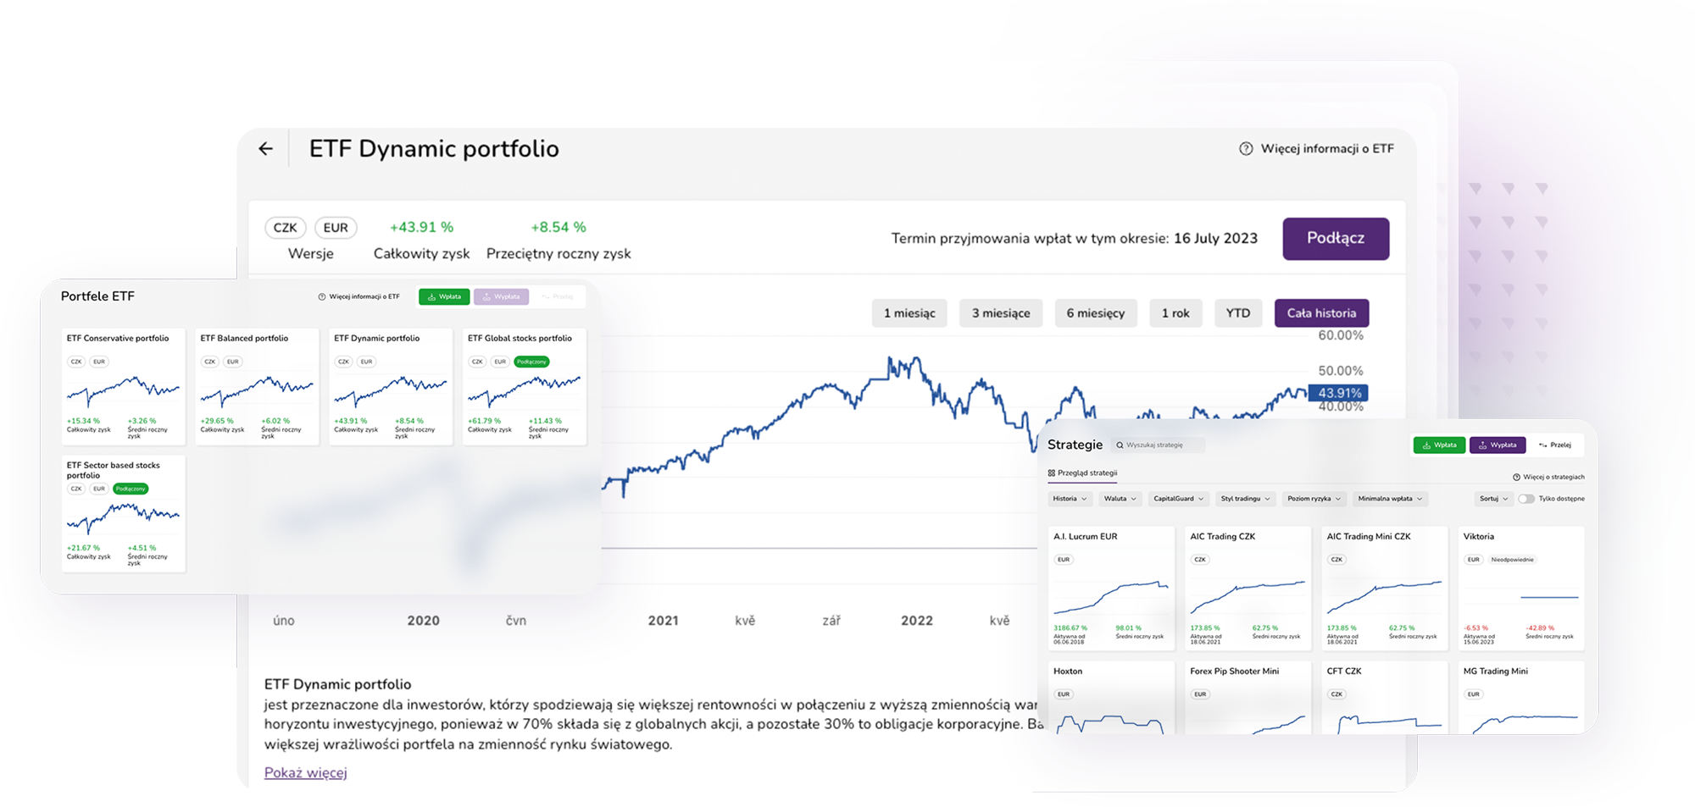The width and height of the screenshot is (1695, 807).
Task: Select the CZK version pill in the header
Action: tap(285, 228)
